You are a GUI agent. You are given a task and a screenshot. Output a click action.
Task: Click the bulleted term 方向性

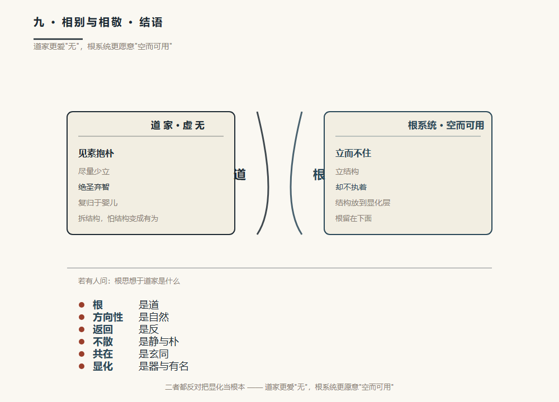108,317
